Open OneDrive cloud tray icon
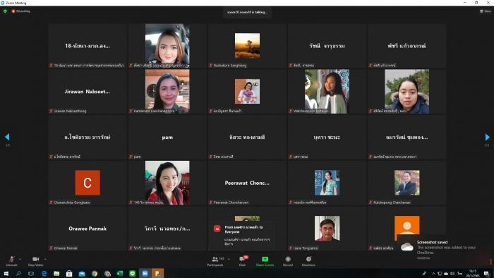Screen dimensions: 494x278 446,274
